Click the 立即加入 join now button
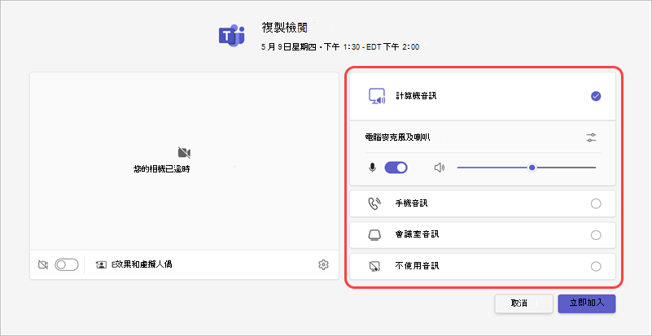This screenshot has height=336, width=652. pos(587,303)
